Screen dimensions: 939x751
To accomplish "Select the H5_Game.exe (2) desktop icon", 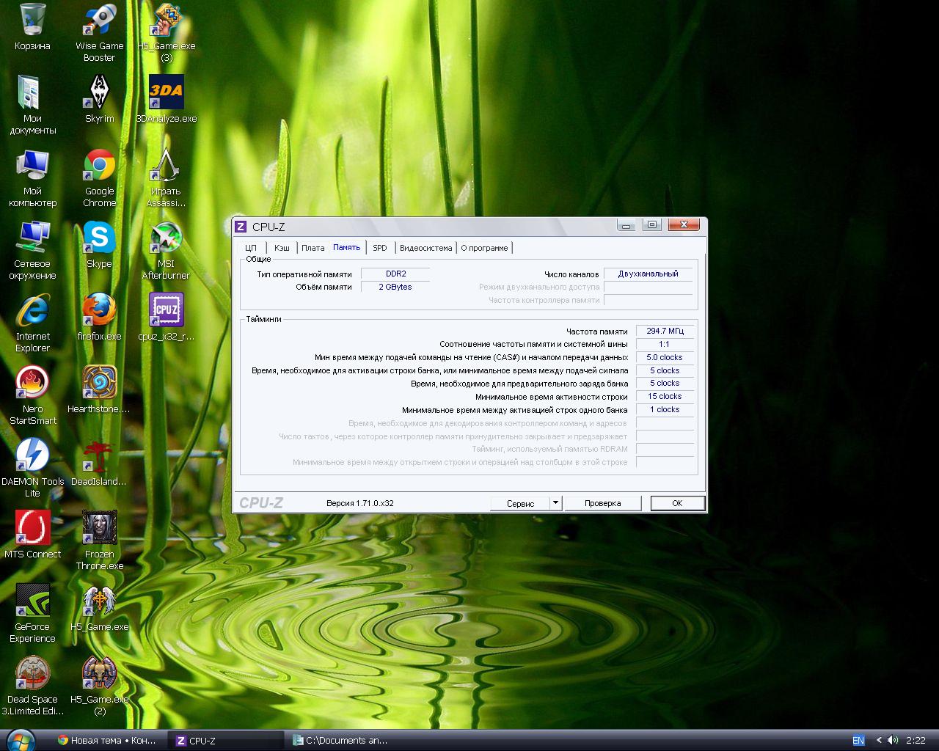I will [99, 686].
